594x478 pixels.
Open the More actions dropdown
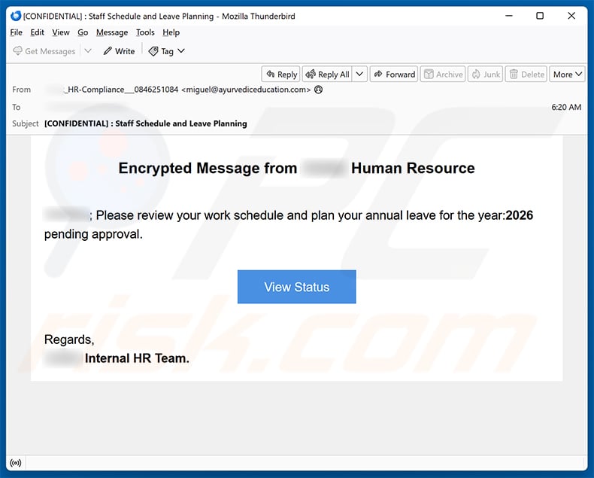pyautogui.click(x=567, y=75)
